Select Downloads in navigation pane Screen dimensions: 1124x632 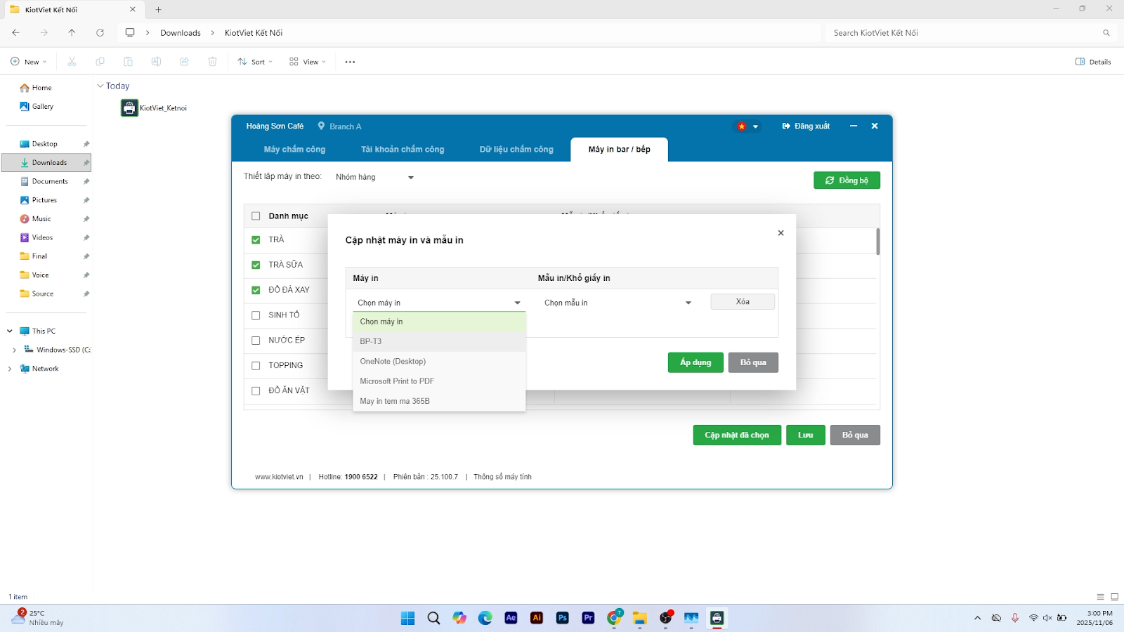[47, 163]
